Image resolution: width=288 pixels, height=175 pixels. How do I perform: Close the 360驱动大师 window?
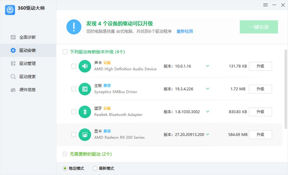coord(283,5)
